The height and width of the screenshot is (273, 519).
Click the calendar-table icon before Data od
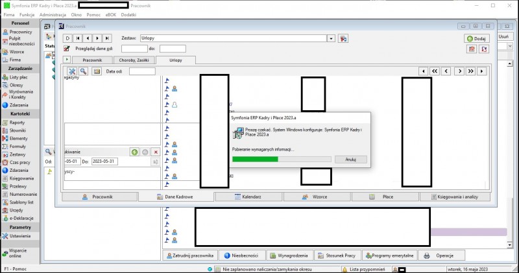click(x=97, y=71)
